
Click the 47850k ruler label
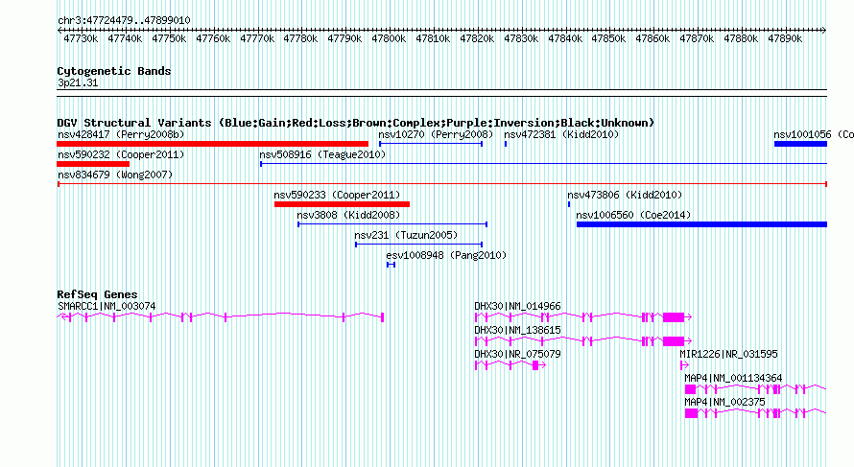tap(608, 38)
